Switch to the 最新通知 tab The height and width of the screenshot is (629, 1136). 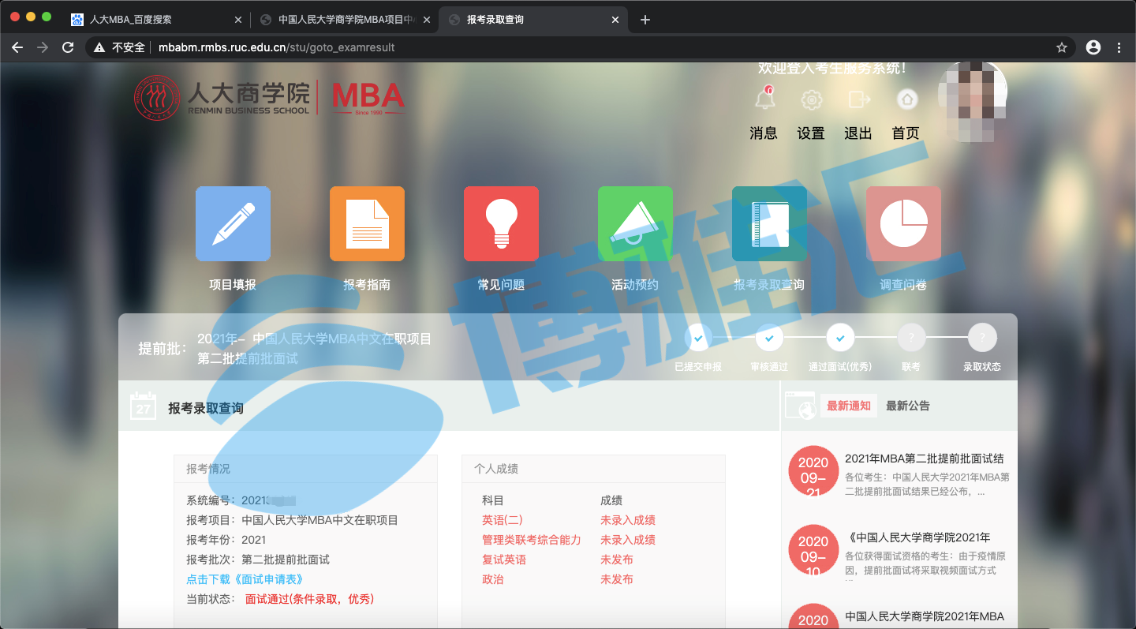tap(848, 406)
